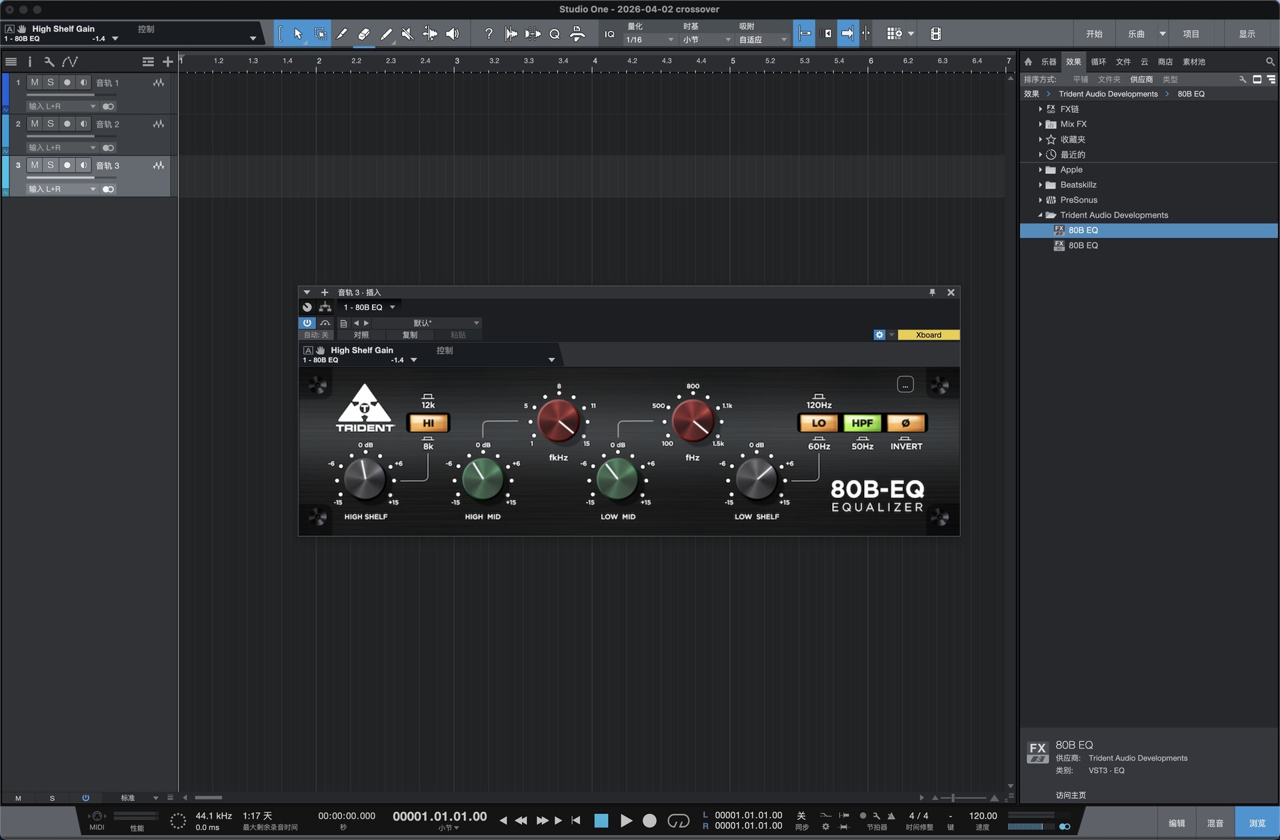Expand the Apple vendor folder
This screenshot has height=840, width=1280.
point(1040,170)
